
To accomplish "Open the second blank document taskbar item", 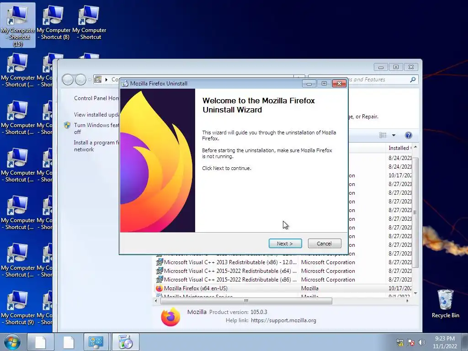I will pos(69,342).
